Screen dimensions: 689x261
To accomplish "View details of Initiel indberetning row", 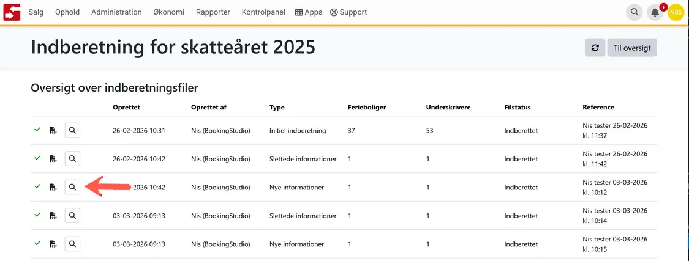I will point(72,130).
